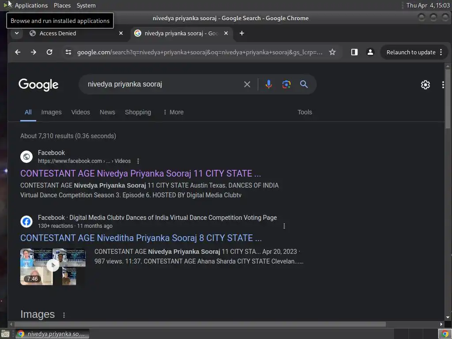Click the About 7,310 results text
The image size is (452, 339).
(x=68, y=136)
